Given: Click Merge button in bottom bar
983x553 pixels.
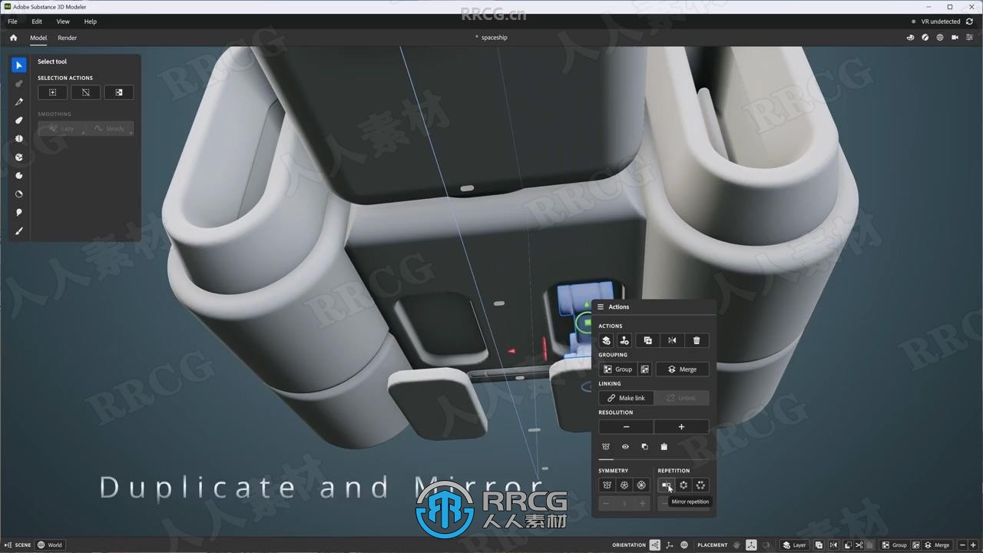Looking at the screenshot, I should tap(938, 545).
